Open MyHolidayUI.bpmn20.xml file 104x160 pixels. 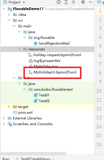[55, 72]
